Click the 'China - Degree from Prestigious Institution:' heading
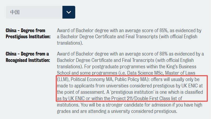This screenshot has width=211, height=119. (28, 33)
